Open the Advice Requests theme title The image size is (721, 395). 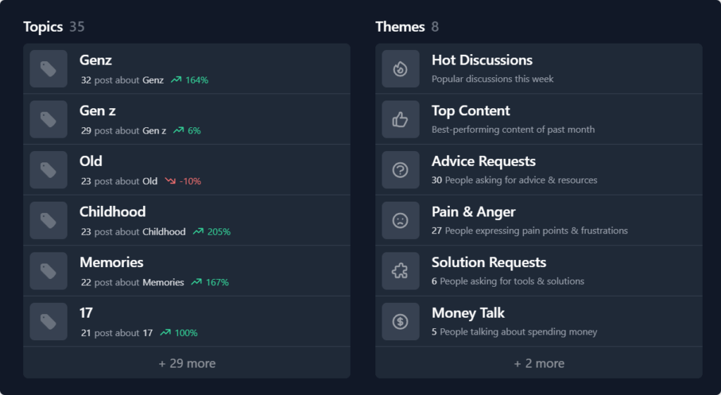click(483, 162)
